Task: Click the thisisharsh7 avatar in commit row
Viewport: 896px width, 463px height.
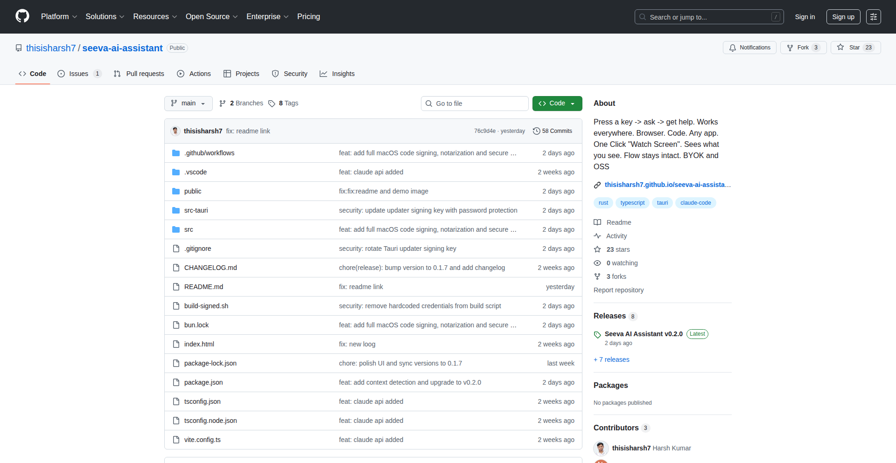Action: [x=175, y=131]
